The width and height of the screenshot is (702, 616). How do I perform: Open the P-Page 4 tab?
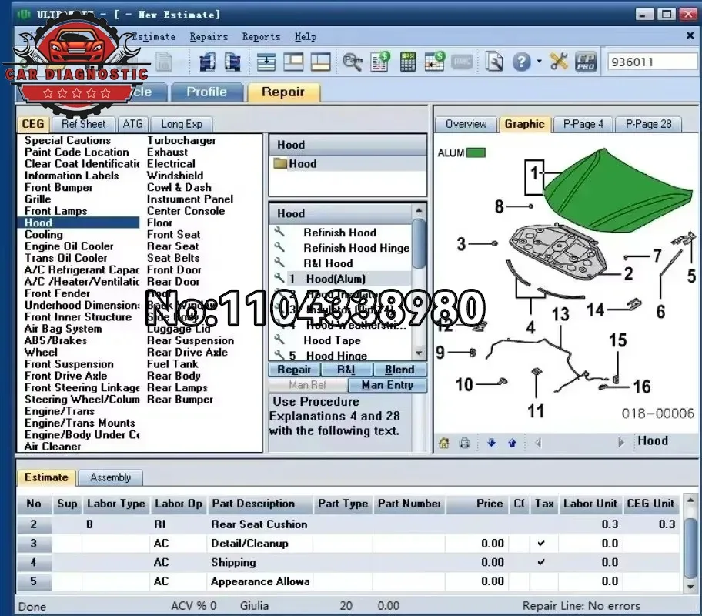click(583, 124)
